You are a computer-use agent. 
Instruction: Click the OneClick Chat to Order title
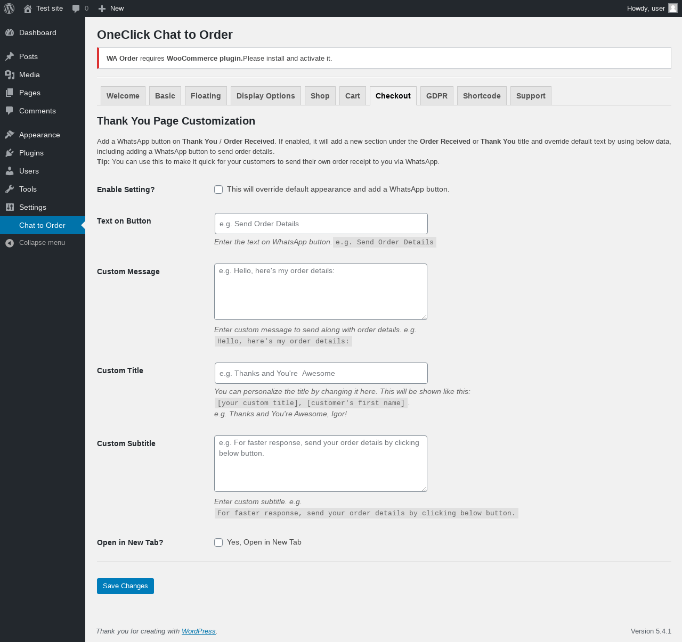(x=165, y=35)
